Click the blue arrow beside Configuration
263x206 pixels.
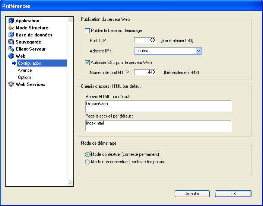tap(14, 63)
